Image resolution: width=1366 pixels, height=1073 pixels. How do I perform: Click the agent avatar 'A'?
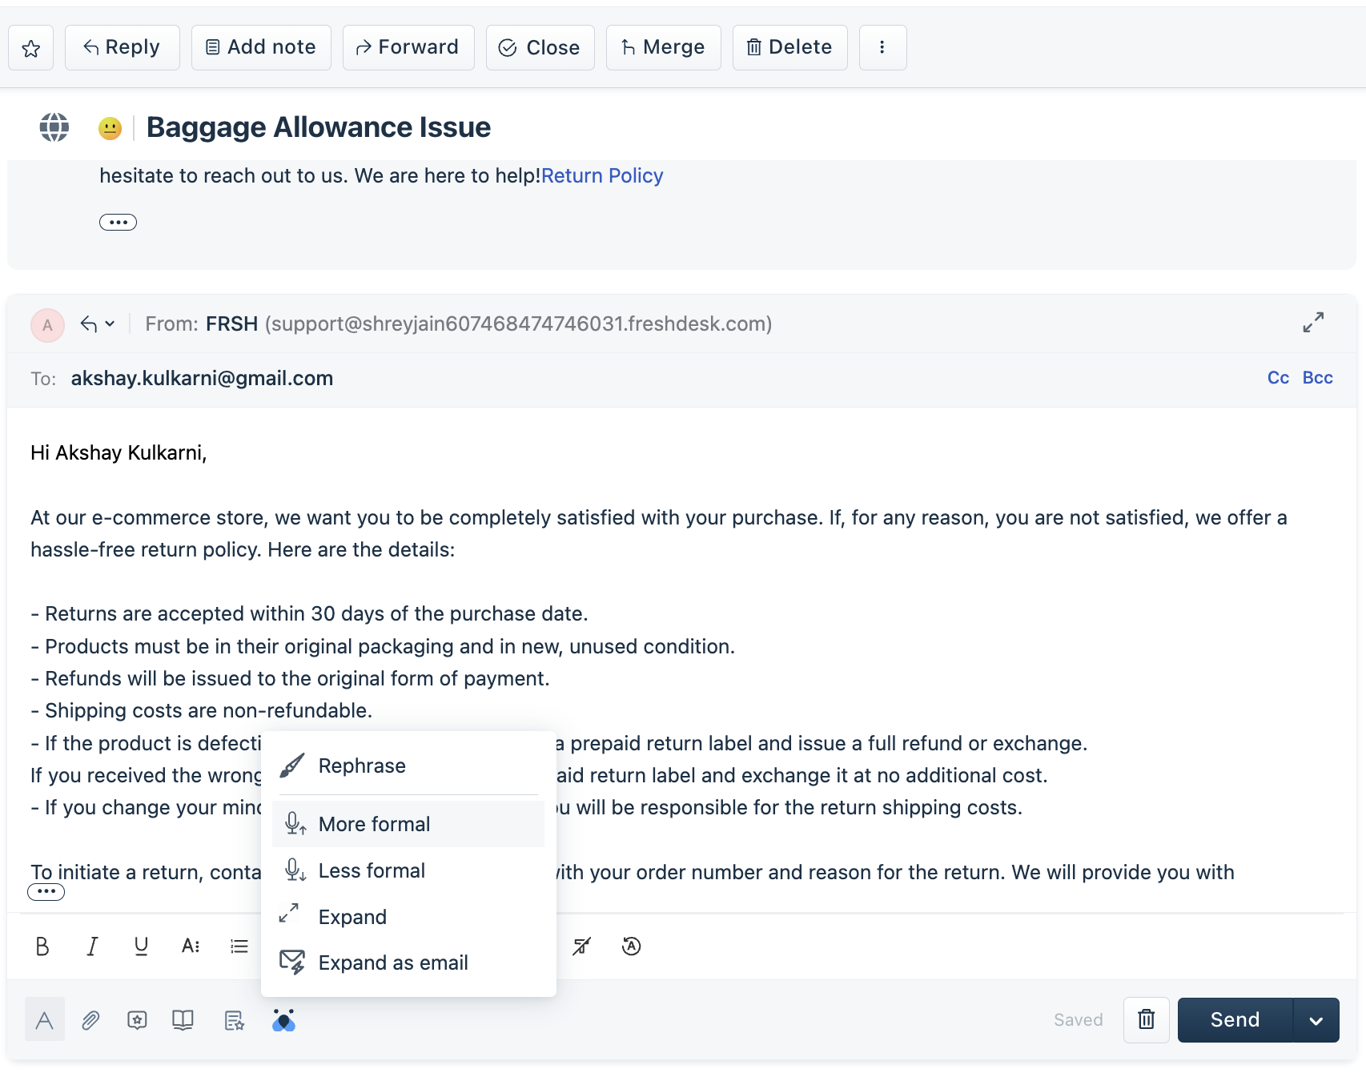coord(47,325)
